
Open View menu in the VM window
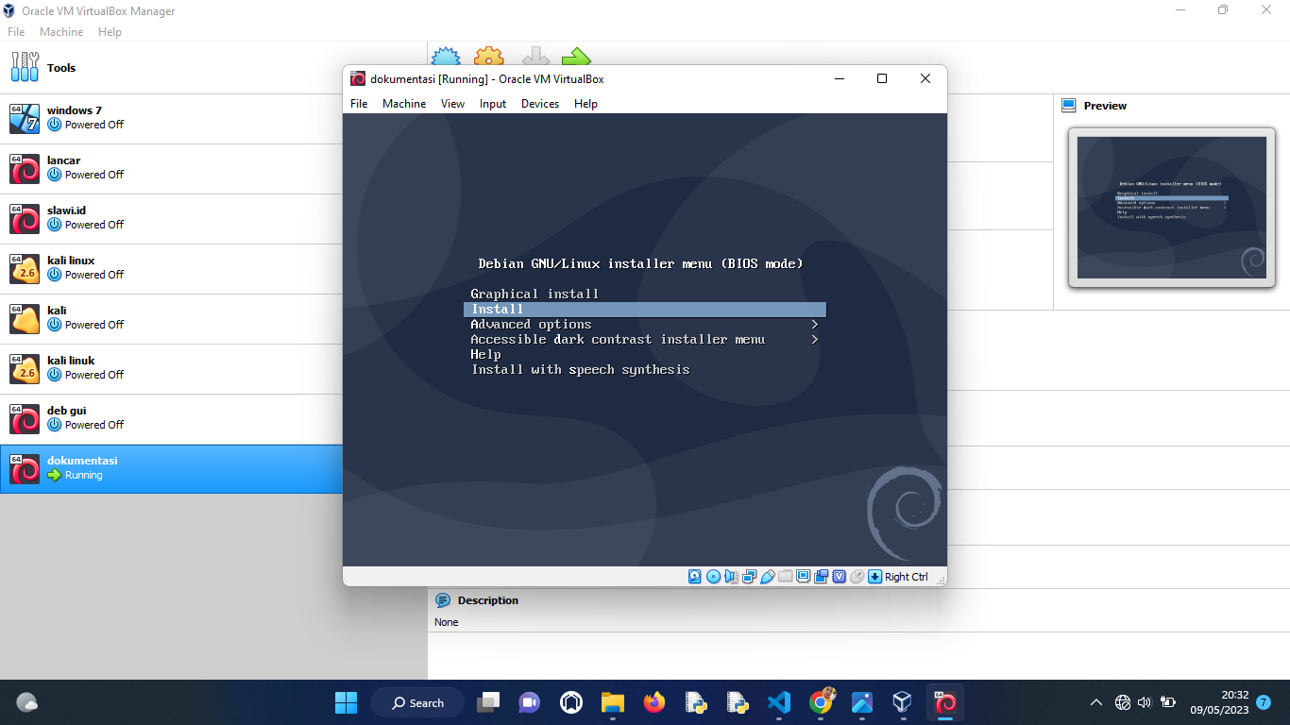click(453, 104)
